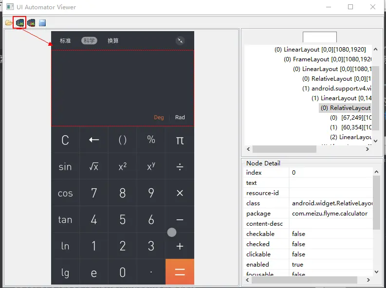The image size is (386, 288).
Task: Tap digit 1 on calculator
Action: click(x=94, y=246)
